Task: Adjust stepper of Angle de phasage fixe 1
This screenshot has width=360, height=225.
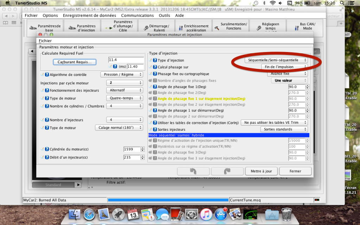Action: pos(307,87)
